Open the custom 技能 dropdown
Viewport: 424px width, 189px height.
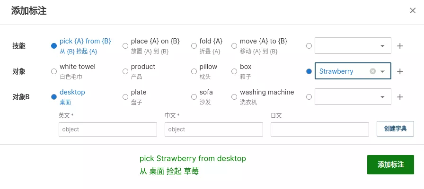pos(353,46)
